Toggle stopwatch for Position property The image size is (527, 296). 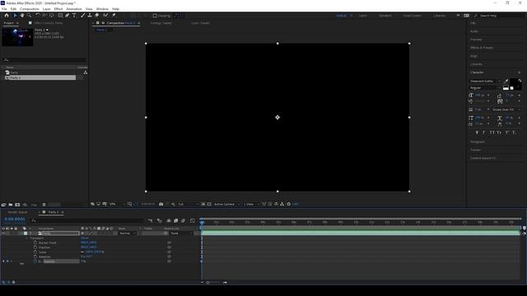click(x=35, y=247)
